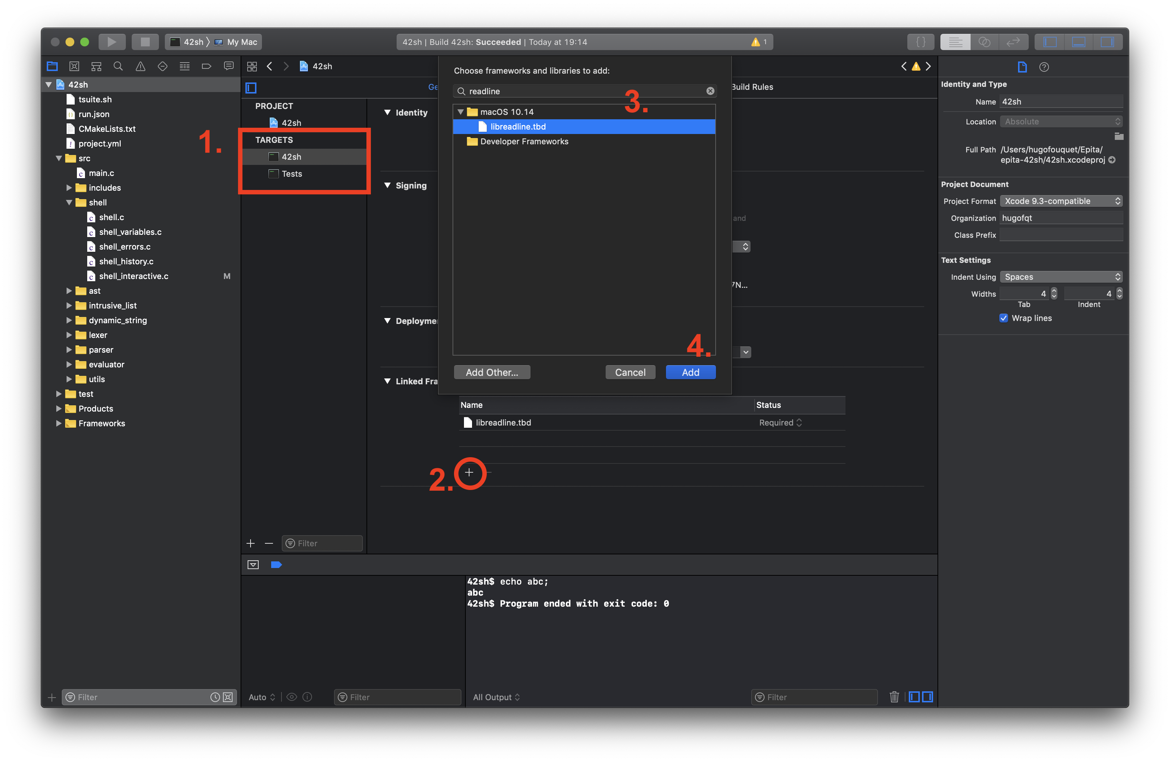Collapse the macOS 10.14 folder
1170x762 pixels.
tap(461, 112)
